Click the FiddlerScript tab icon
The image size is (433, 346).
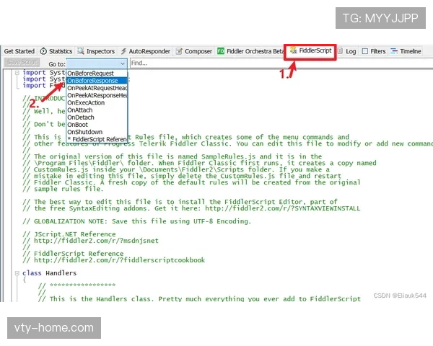293,50
